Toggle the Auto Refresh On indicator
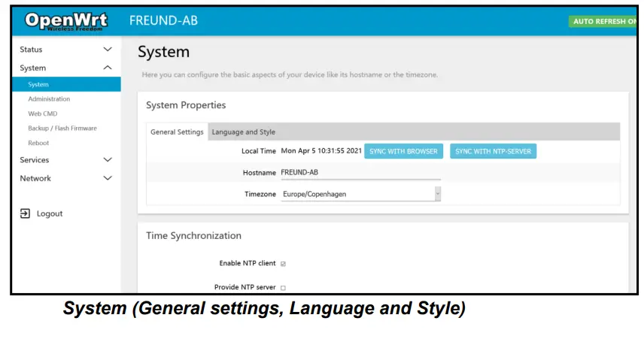Image resolution: width=644 pixels, height=339 pixels. [604, 22]
